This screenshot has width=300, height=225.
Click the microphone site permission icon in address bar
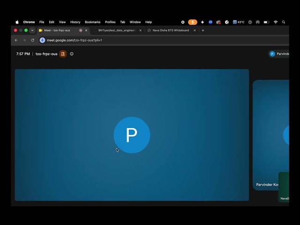click(42, 40)
